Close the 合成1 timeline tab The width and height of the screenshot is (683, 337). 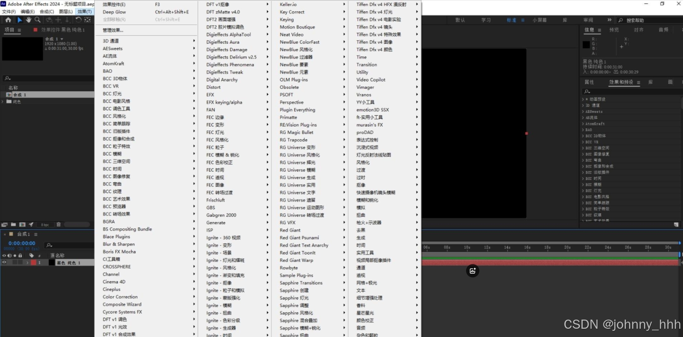click(5, 234)
